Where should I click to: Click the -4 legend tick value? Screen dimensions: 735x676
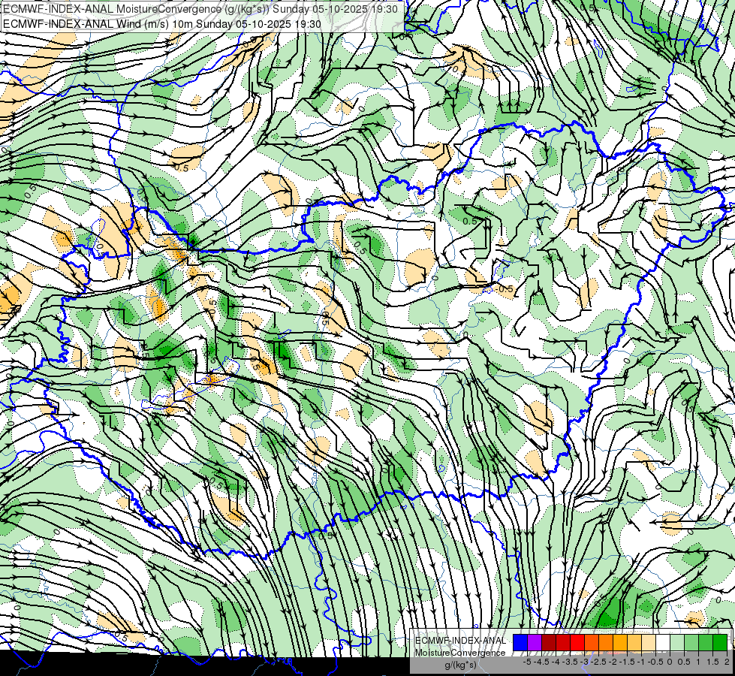[556, 662]
